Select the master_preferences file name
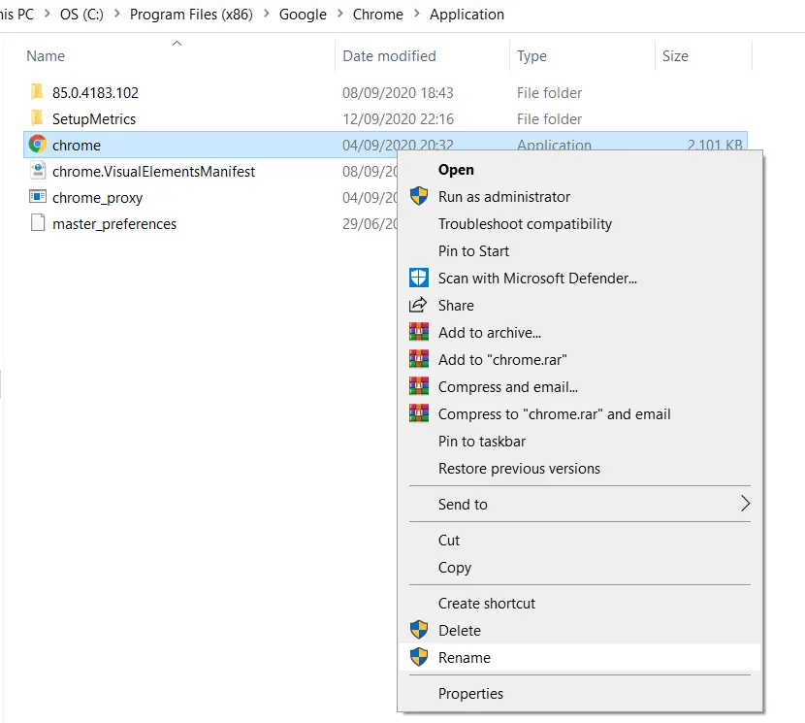The height and width of the screenshot is (723, 805). pos(114,224)
